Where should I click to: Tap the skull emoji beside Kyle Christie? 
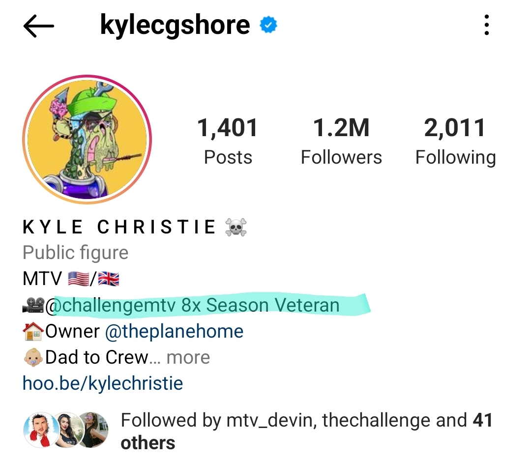[236, 227]
